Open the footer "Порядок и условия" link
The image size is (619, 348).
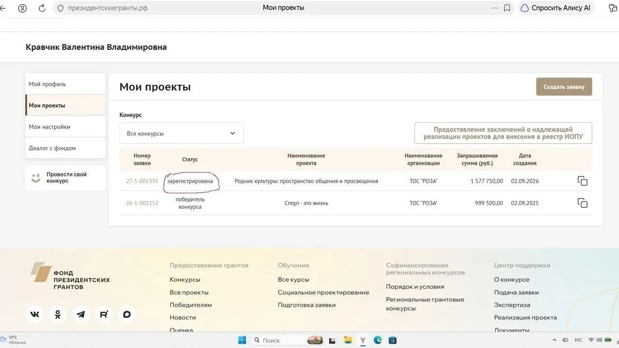tap(414, 287)
